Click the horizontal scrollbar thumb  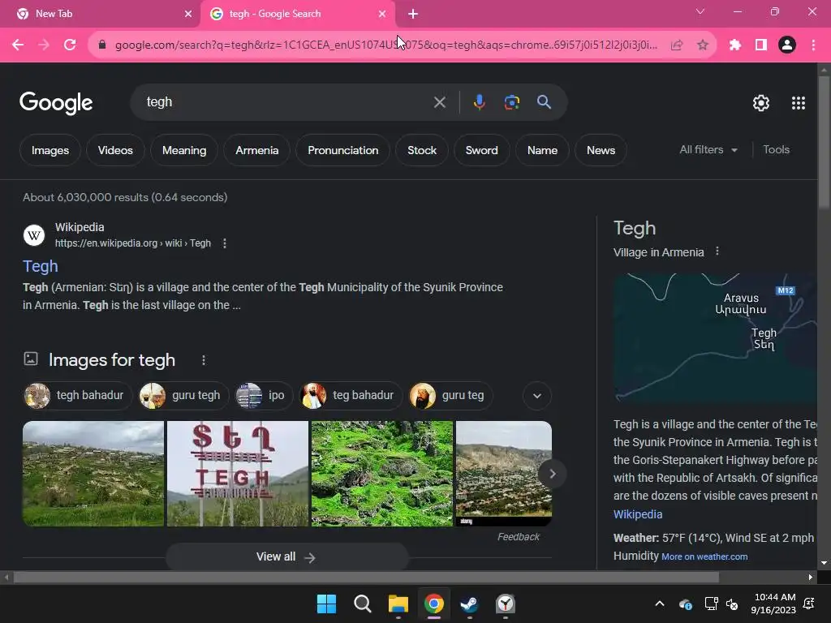pos(366,577)
